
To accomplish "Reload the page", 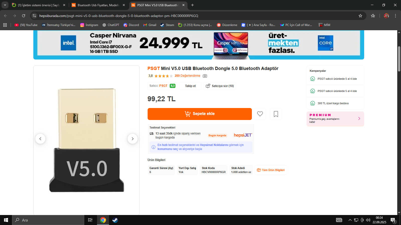I will (x=24, y=16).
